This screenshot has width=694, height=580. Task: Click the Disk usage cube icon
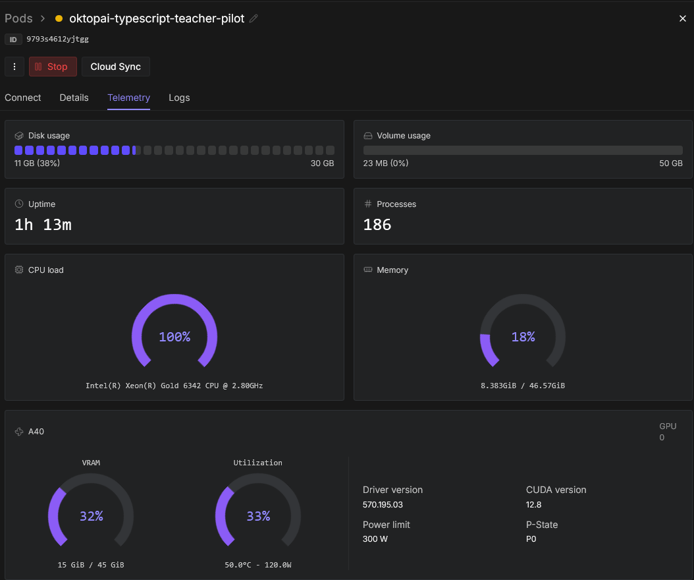coord(19,136)
